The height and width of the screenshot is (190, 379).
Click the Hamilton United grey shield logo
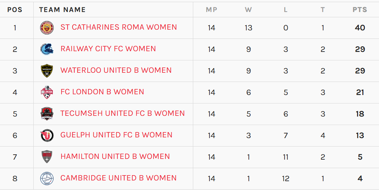(47, 157)
